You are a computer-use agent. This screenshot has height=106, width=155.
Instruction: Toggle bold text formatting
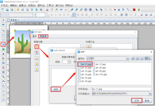tap(51, 15)
